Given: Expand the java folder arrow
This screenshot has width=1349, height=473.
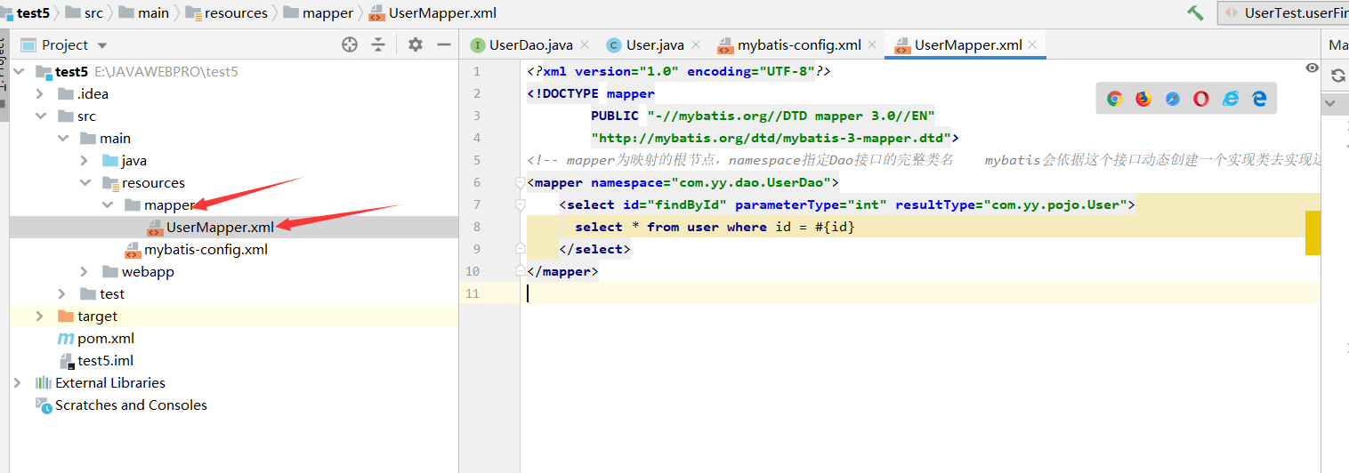Looking at the screenshot, I should 85,161.
